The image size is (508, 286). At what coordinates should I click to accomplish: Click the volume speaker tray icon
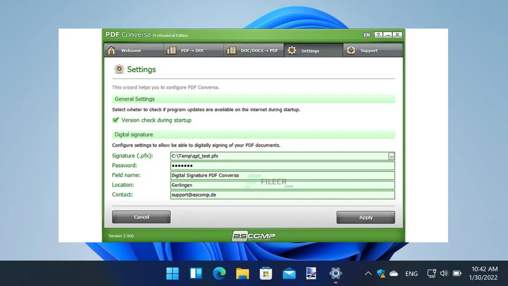[x=444, y=273]
